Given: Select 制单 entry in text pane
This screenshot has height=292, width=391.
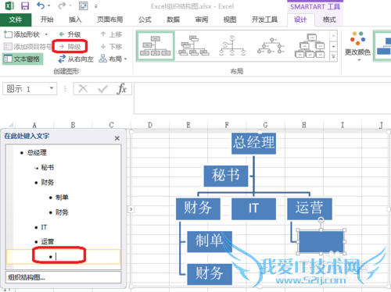Looking at the screenshot, I should click(x=62, y=198).
